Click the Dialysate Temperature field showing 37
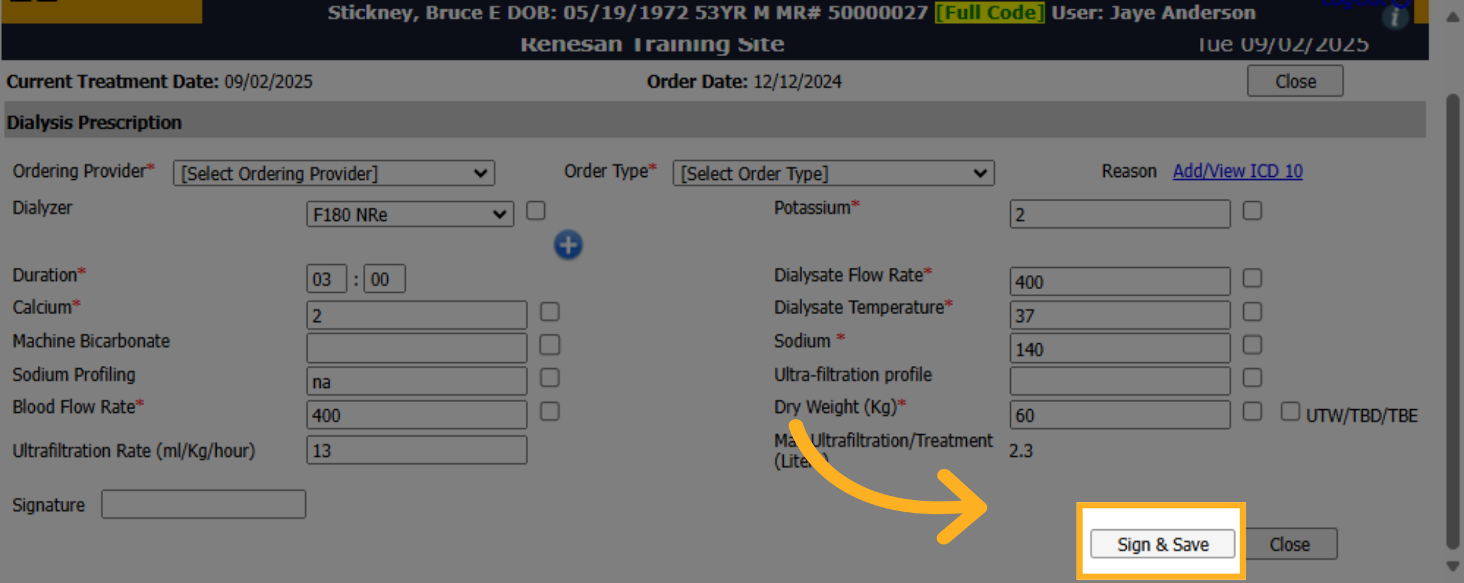Viewport: 1464px width, 583px height. point(1120,315)
